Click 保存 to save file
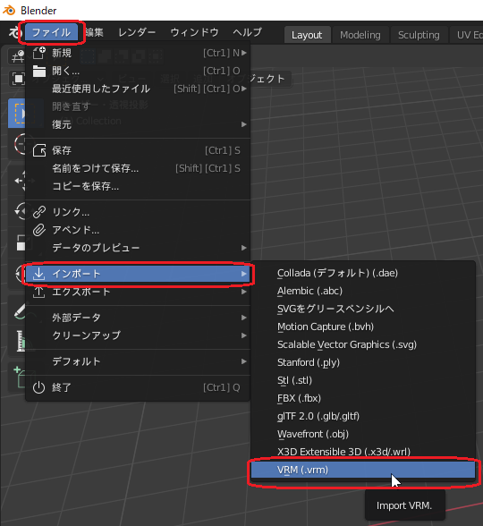Image resolution: width=483 pixels, height=526 pixels. 138,150
